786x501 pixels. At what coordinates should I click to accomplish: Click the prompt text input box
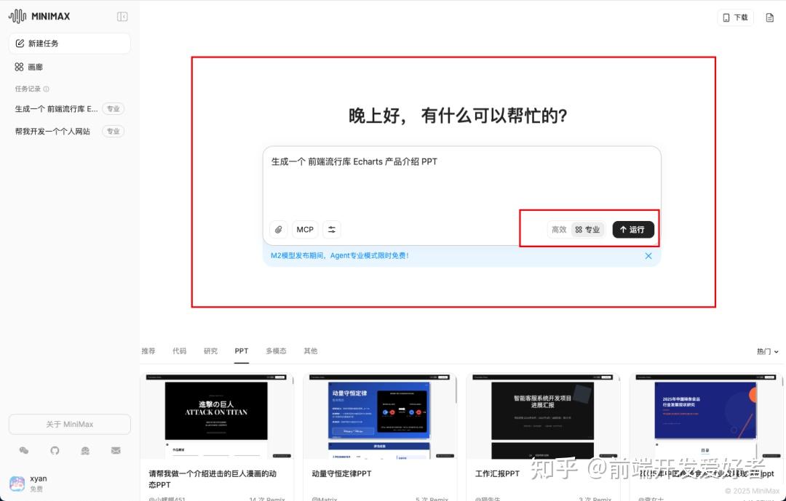pyautogui.click(x=461, y=182)
